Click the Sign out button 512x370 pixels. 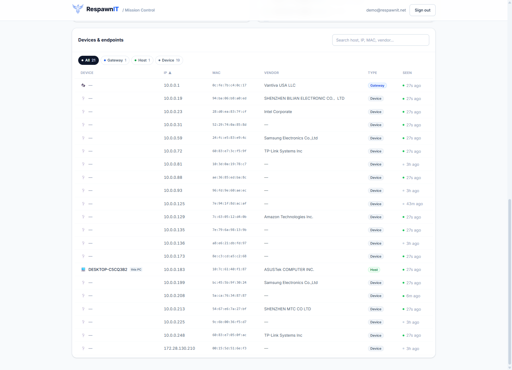[x=423, y=10]
